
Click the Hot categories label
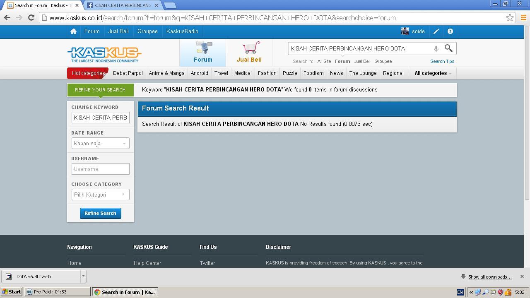[88, 73]
